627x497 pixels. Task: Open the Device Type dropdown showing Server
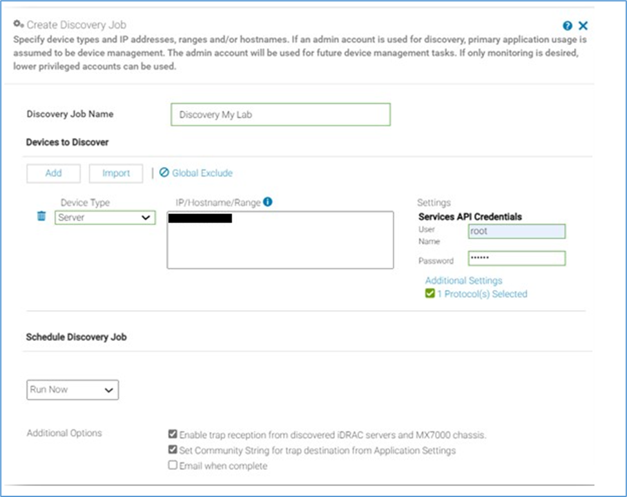pos(105,217)
